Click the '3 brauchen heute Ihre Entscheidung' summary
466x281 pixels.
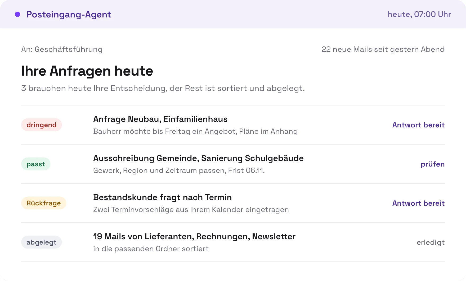pos(163,88)
